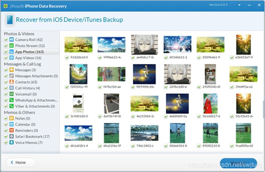The width and height of the screenshot is (265, 172).
Task: Uncheck photo 91d2de1d-0 checkbox
Action: [x=67, y=57]
